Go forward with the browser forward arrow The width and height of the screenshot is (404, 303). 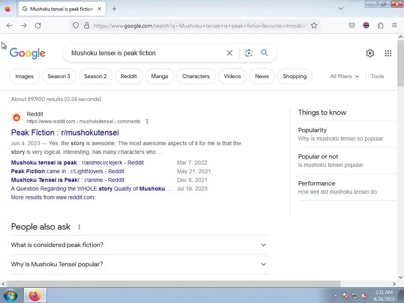click(x=24, y=26)
